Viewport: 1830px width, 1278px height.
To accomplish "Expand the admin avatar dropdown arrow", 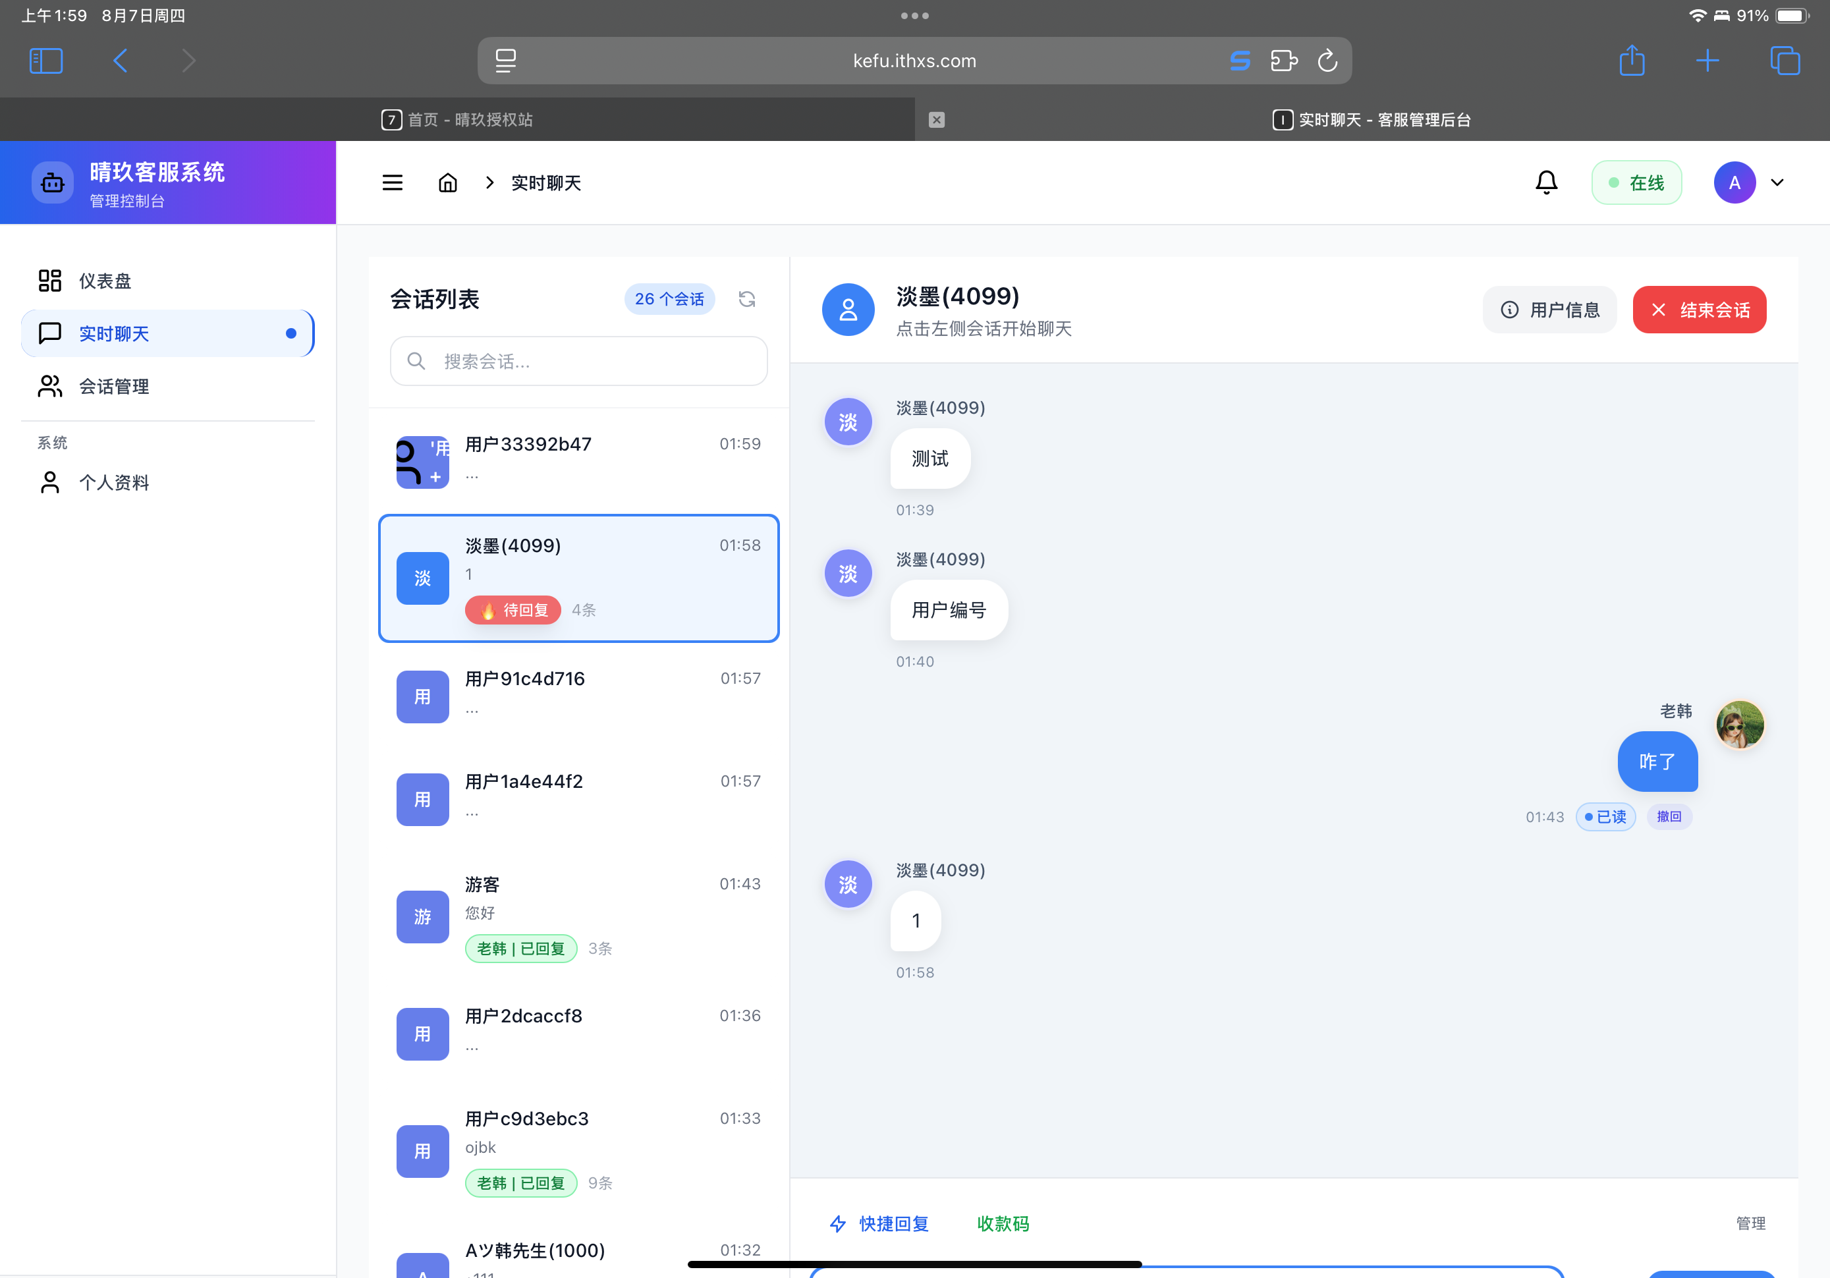I will [x=1777, y=182].
